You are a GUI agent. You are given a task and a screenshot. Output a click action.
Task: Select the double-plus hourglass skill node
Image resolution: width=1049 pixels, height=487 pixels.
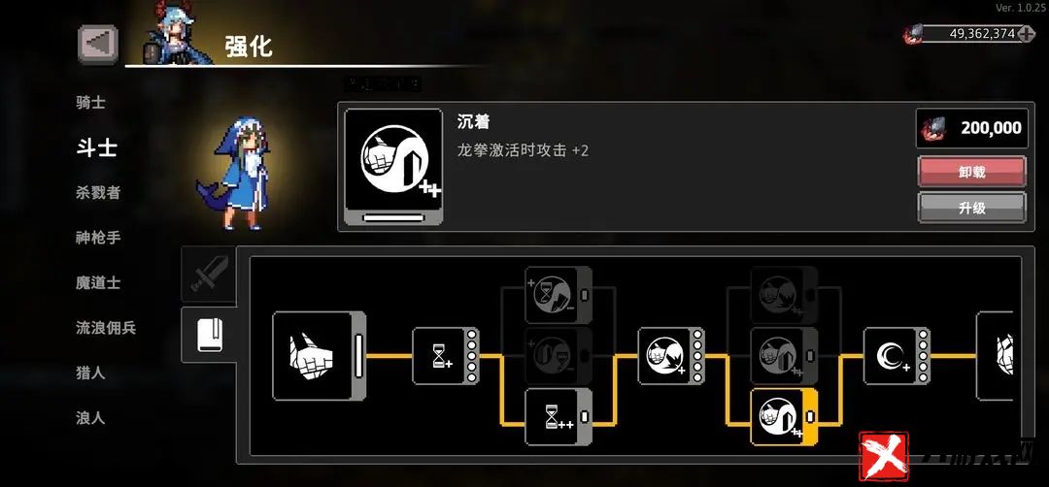pyautogui.click(x=558, y=417)
